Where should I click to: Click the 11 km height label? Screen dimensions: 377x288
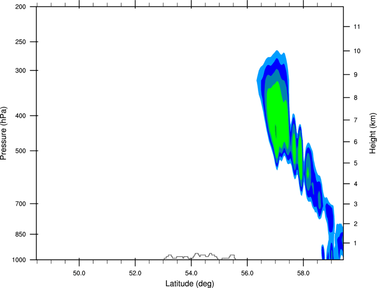(357, 27)
